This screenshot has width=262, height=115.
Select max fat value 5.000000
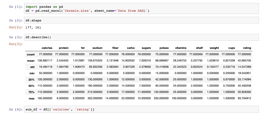[79, 98]
